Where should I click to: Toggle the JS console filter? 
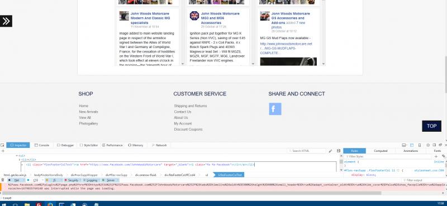click(x=53, y=180)
